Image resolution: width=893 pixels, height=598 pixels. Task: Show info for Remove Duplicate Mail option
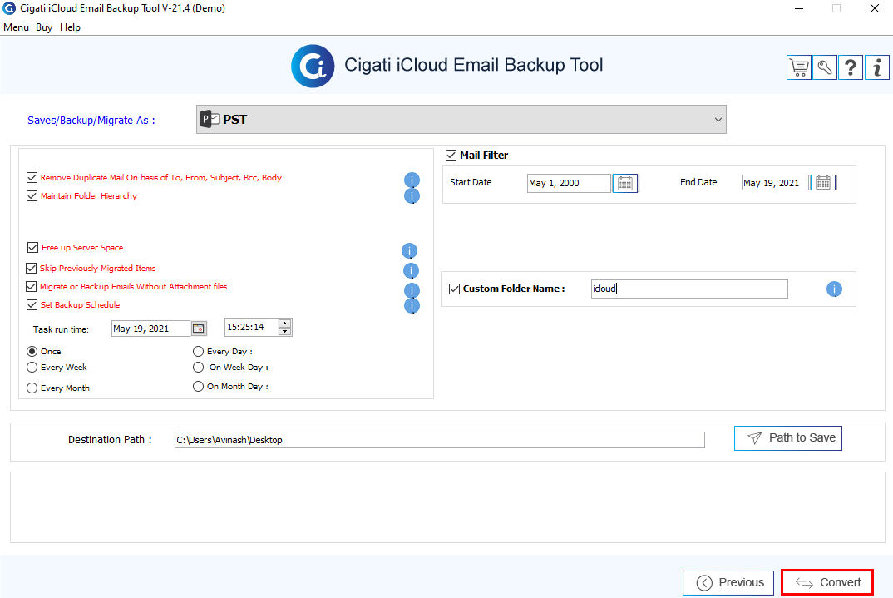click(x=412, y=180)
